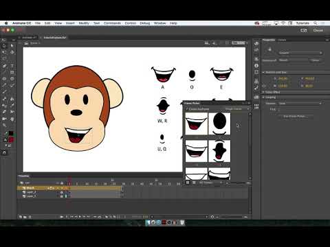This screenshot has height=247, width=330.
Task: Open the Window menu
Action: coord(159,23)
